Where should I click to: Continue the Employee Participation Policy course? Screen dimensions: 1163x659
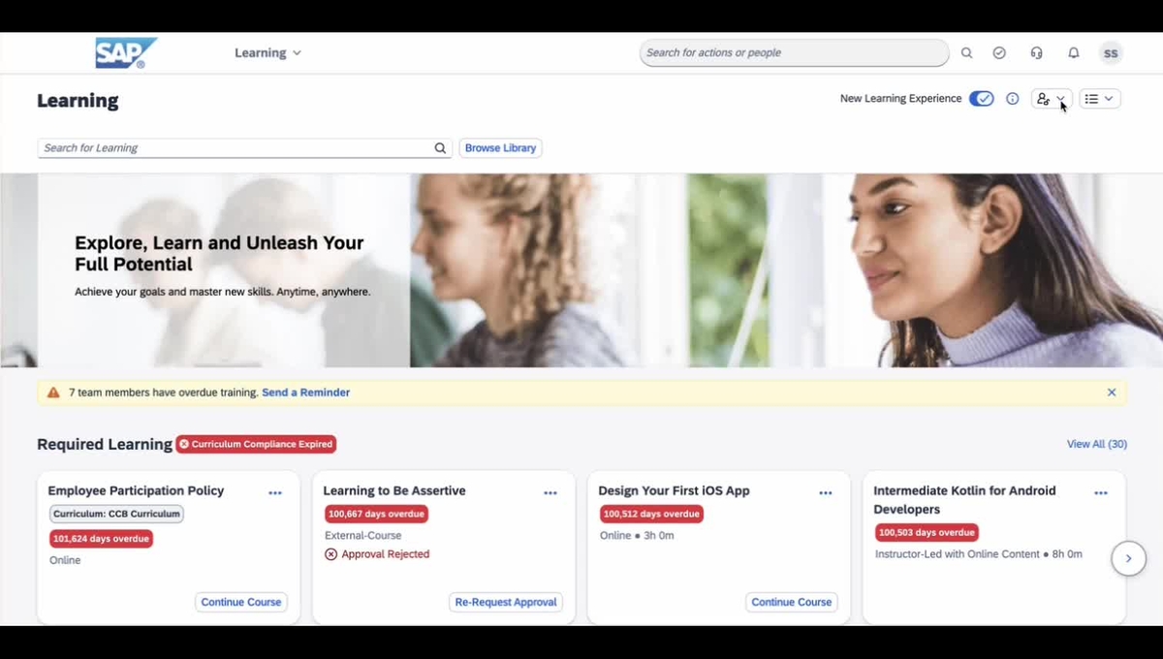[241, 602]
